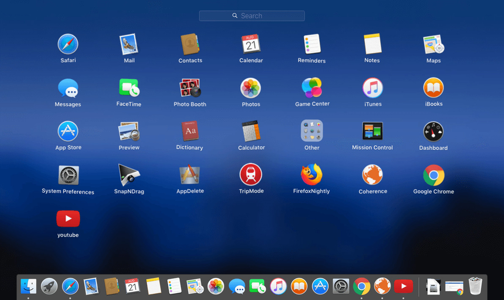
Task: Launch the TripMode app
Action: (251, 174)
